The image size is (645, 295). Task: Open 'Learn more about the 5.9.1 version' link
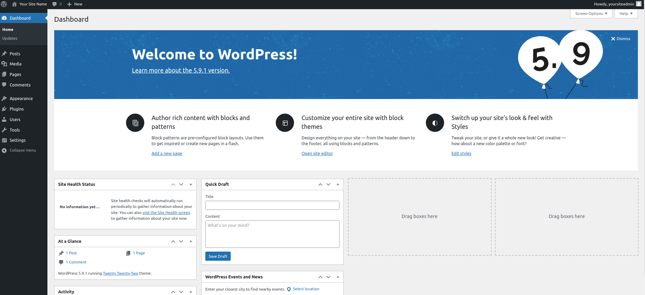181,70
